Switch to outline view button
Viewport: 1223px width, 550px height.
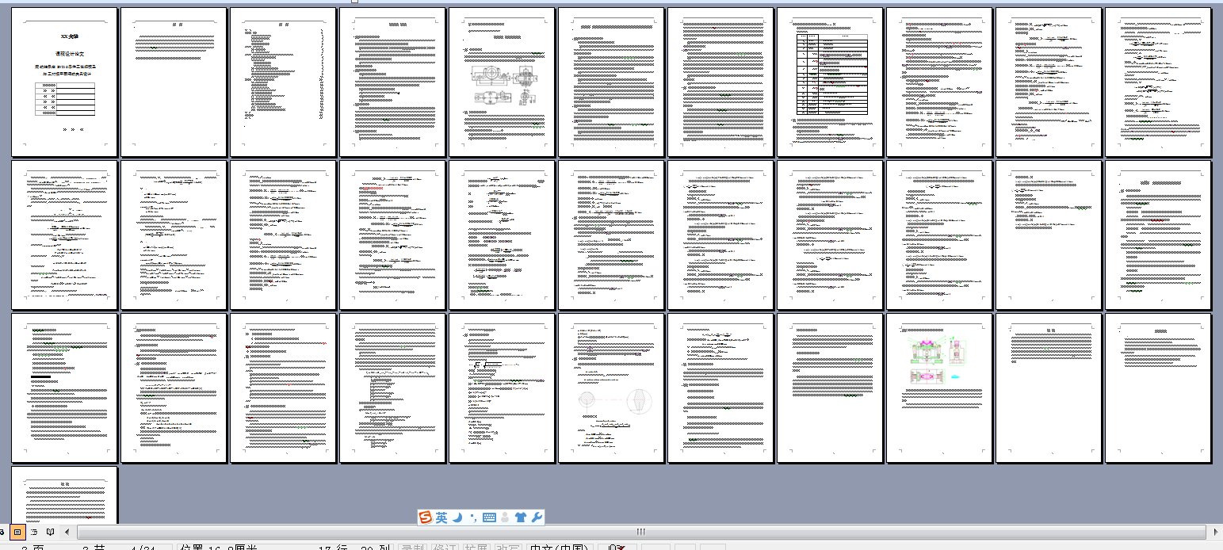pyautogui.click(x=34, y=532)
